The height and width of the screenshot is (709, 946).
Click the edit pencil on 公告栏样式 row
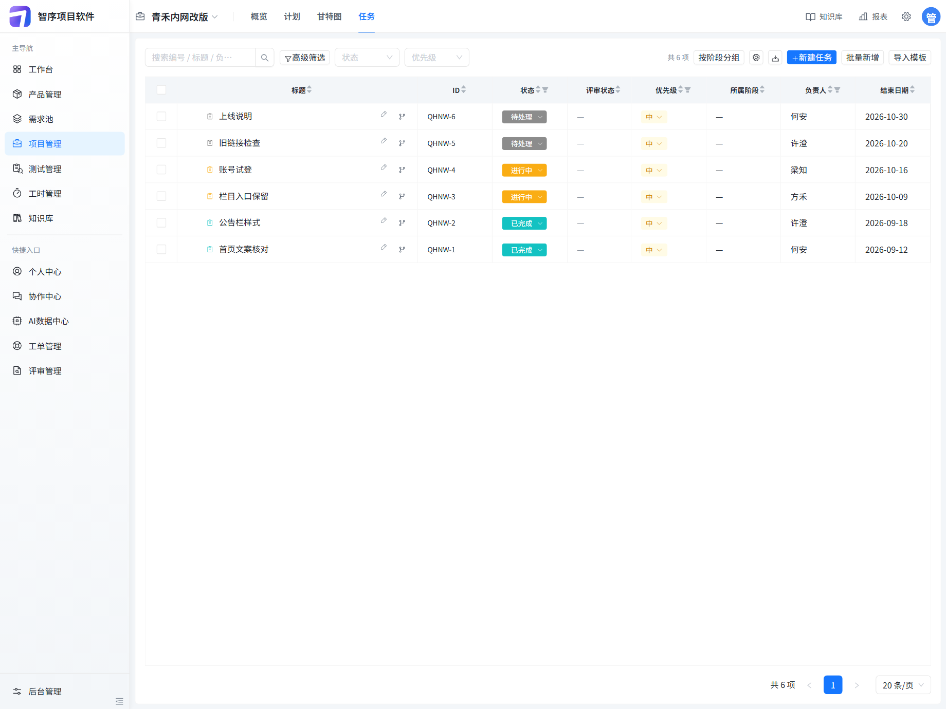(x=384, y=220)
